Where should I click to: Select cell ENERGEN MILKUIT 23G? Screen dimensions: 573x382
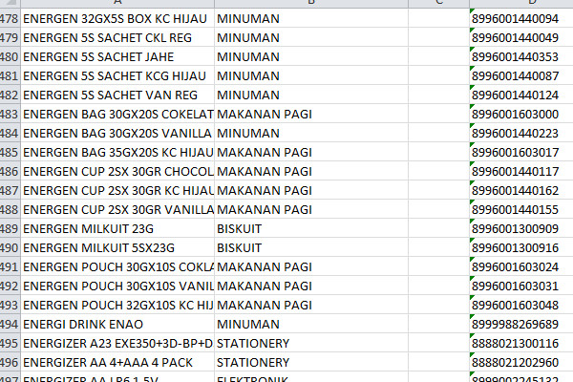[117, 228]
